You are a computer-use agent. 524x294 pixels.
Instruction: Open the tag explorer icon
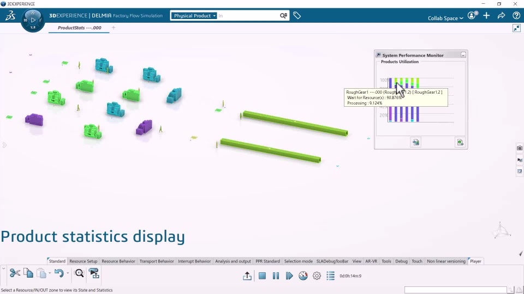tap(297, 15)
